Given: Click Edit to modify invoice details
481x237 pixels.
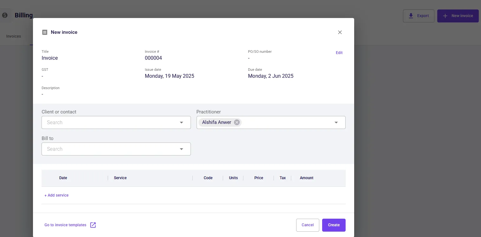Looking at the screenshot, I should (x=339, y=53).
